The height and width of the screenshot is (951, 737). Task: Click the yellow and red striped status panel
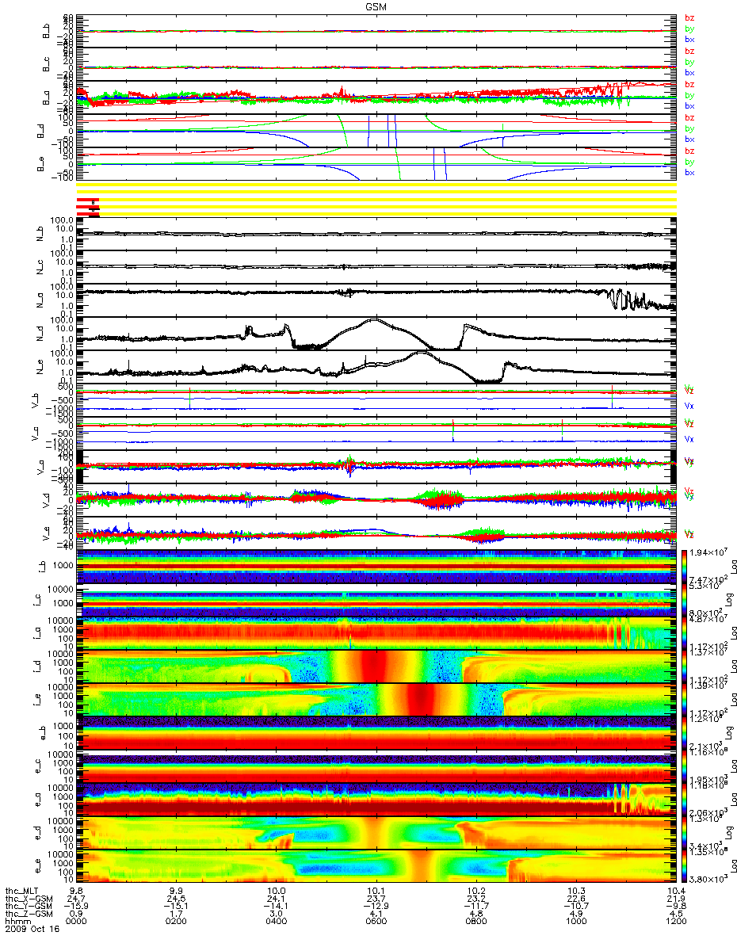coord(376,197)
